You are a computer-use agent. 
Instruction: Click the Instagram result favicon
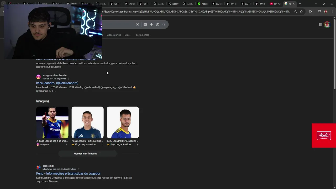38,77
